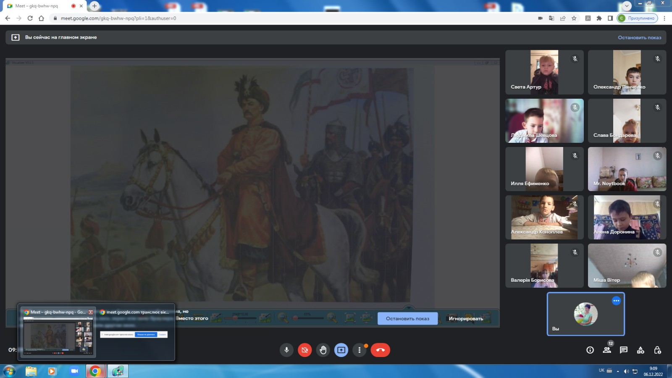Turn camera back on with red button
Viewport: 672px width, 378px height.
click(305, 350)
